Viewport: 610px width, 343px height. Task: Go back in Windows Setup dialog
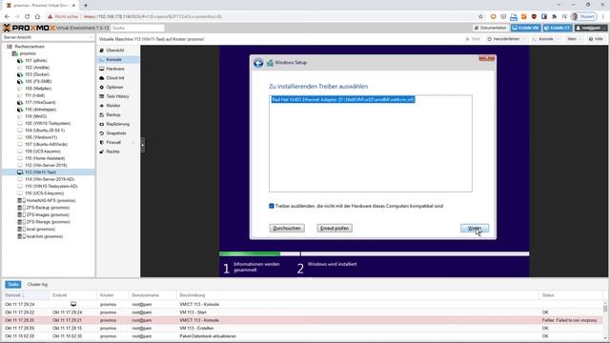[x=258, y=63]
